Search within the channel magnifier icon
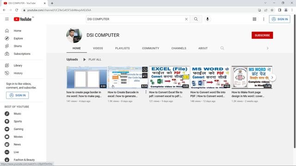Screen dimensions: 296x166 (x=222, y=48)
